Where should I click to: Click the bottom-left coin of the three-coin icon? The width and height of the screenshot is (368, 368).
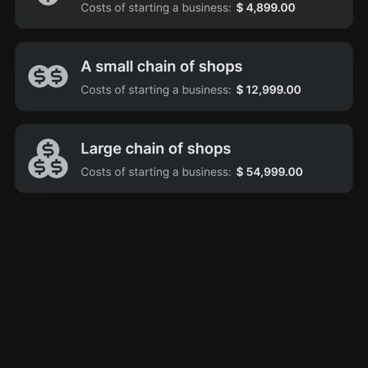(x=39, y=166)
